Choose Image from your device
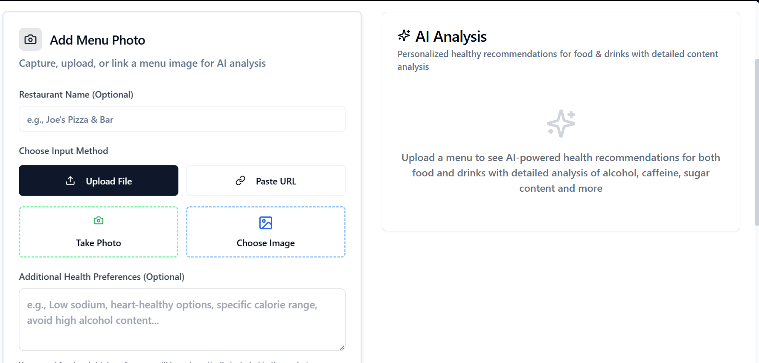 click(265, 232)
